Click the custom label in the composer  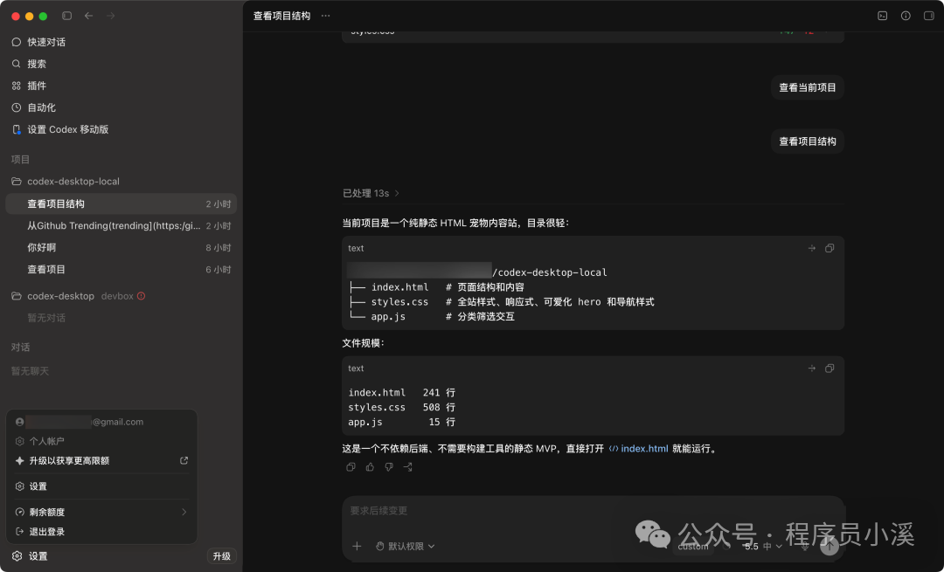(x=693, y=546)
